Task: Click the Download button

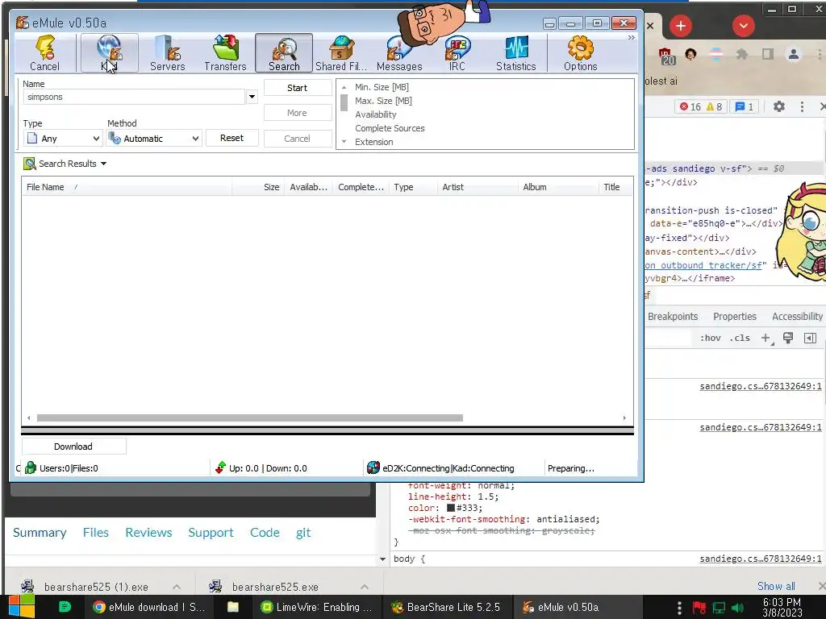Action: 73,447
